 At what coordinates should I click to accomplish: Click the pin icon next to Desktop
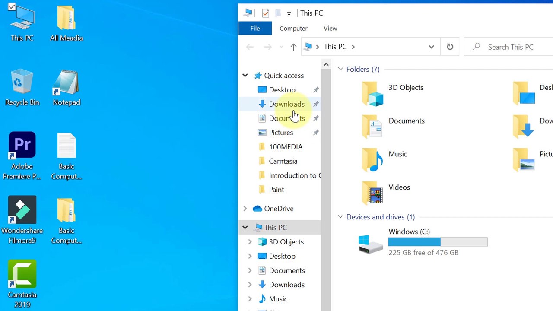[316, 90]
